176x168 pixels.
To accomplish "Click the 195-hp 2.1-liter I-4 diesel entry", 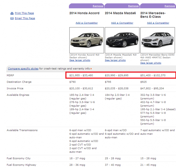I will tap(158, 109).
